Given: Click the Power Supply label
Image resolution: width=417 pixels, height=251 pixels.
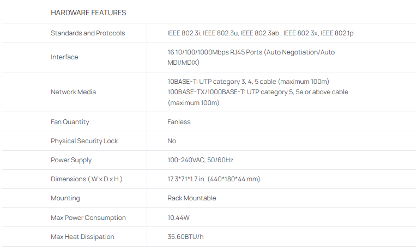Looking at the screenshot, I should (x=71, y=160).
